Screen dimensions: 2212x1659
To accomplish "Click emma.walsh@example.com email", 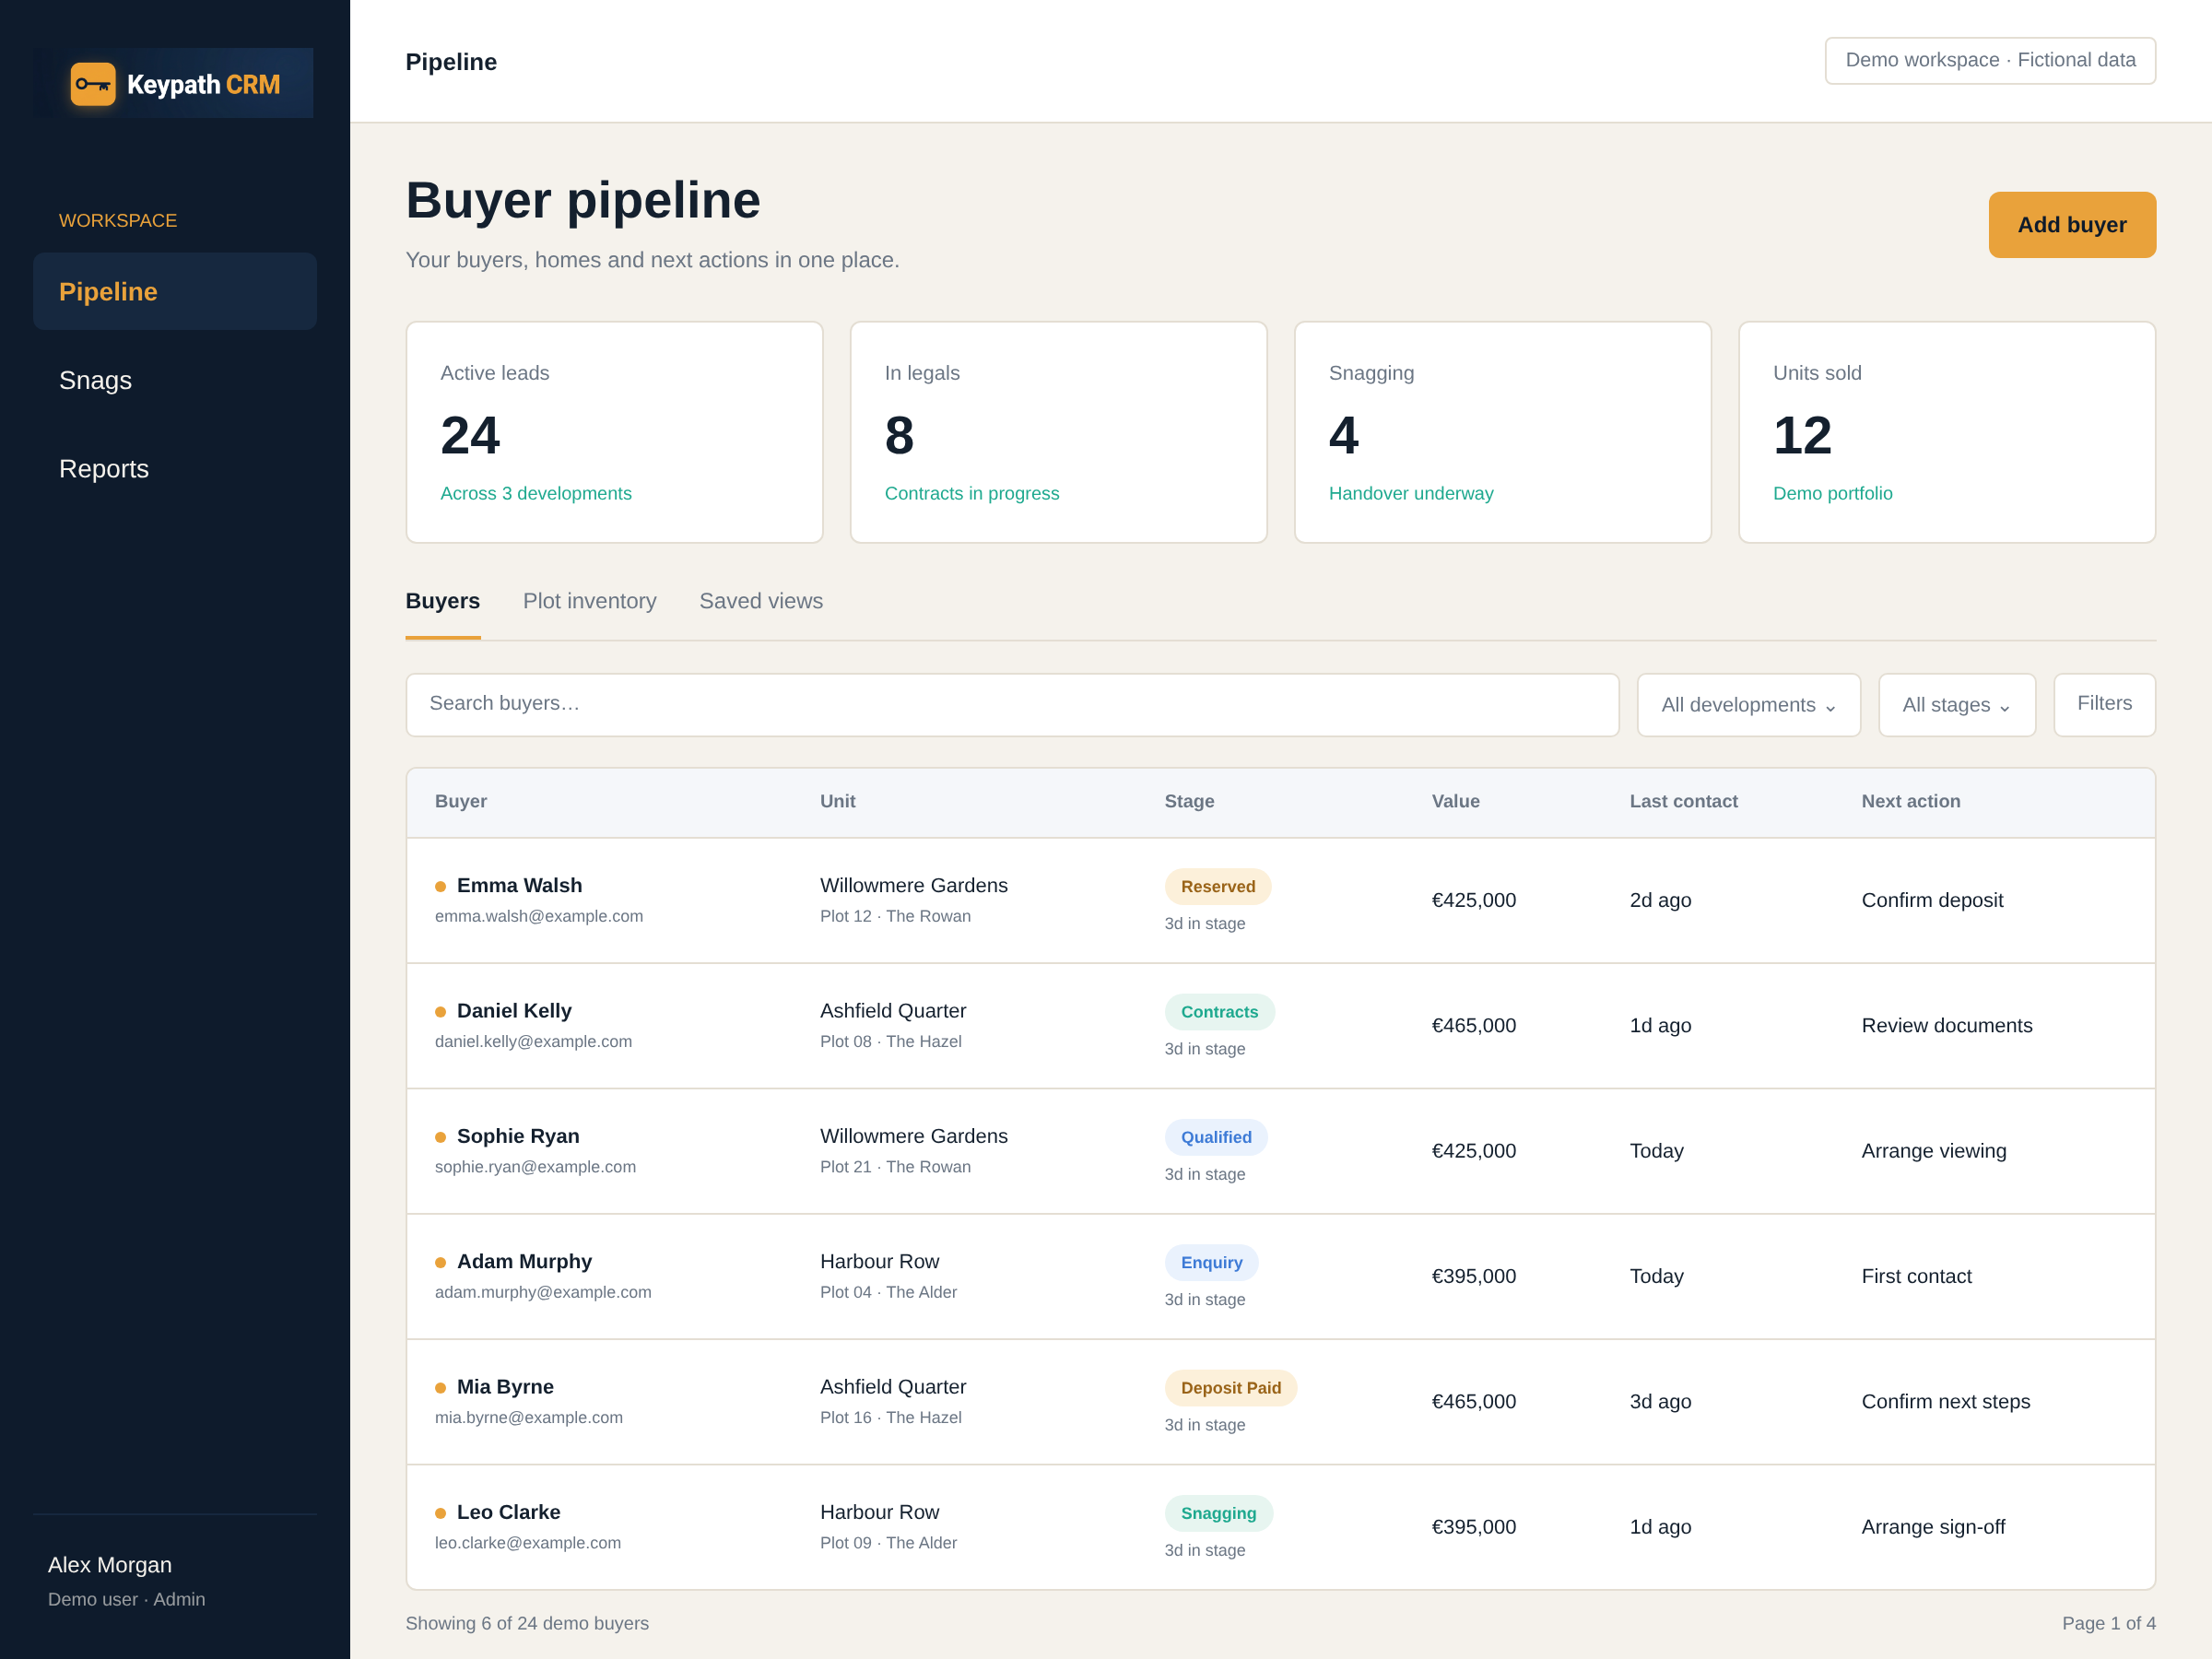I will click(539, 916).
